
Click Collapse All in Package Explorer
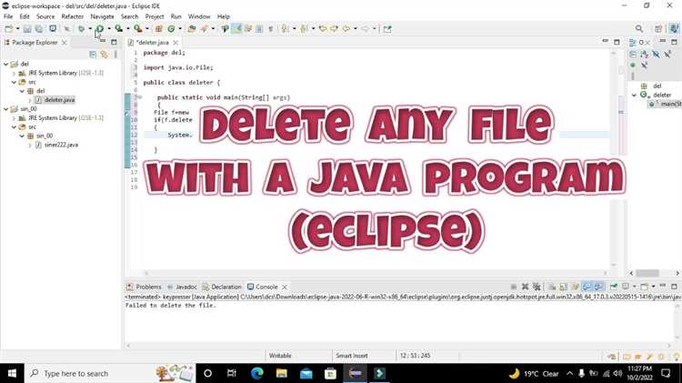pyautogui.click(x=93, y=54)
